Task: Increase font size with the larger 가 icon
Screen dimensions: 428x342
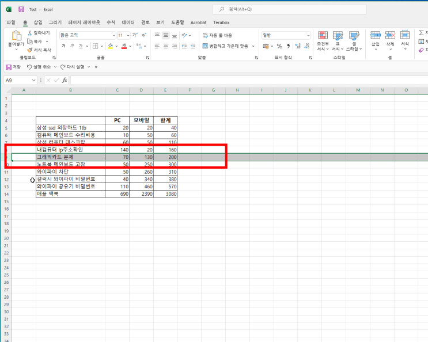Action: [x=135, y=35]
